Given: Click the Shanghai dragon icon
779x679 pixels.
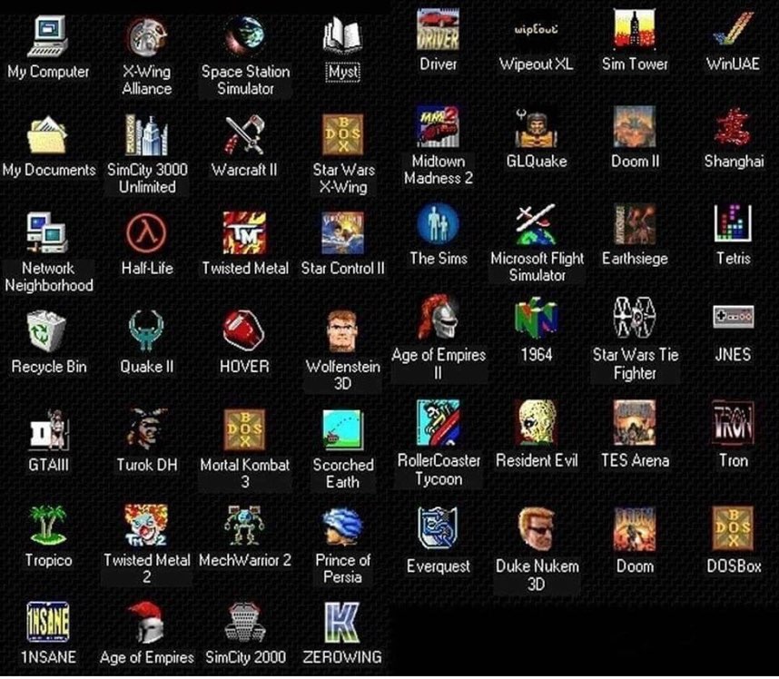Looking at the screenshot, I should coord(733,126).
